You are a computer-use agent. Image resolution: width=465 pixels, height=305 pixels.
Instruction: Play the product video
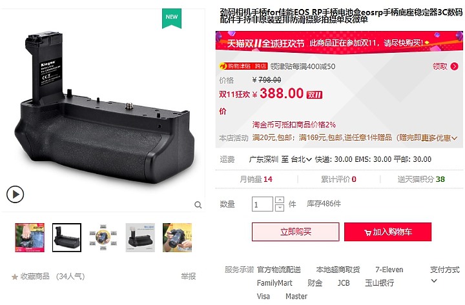(15, 194)
